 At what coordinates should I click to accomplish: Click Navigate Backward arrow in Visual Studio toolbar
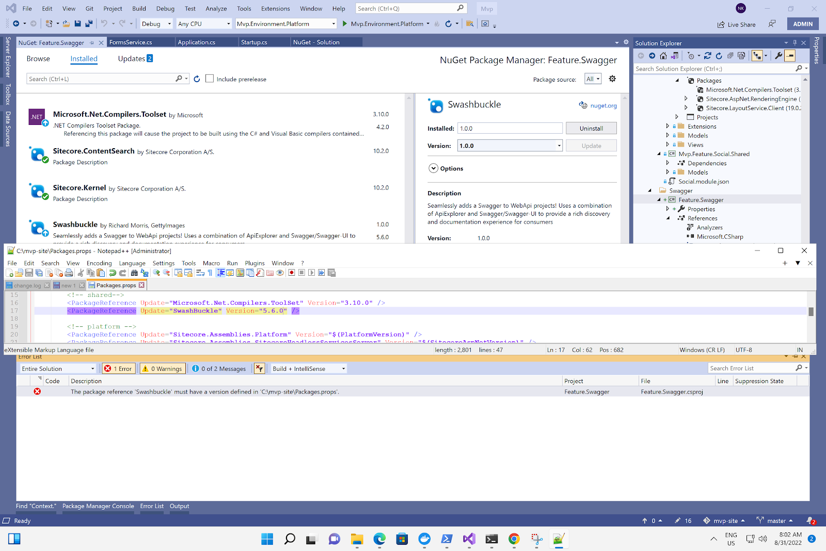16,24
